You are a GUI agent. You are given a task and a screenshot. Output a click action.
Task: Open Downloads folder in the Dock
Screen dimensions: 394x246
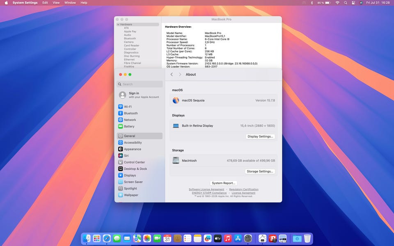coord(297,238)
